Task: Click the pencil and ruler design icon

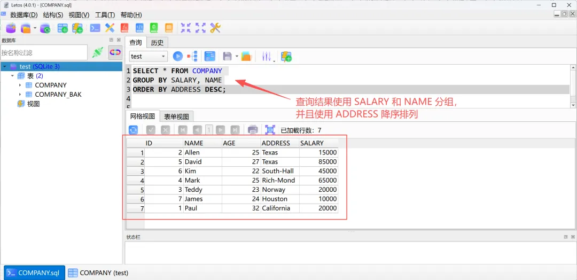Action: tap(110, 28)
